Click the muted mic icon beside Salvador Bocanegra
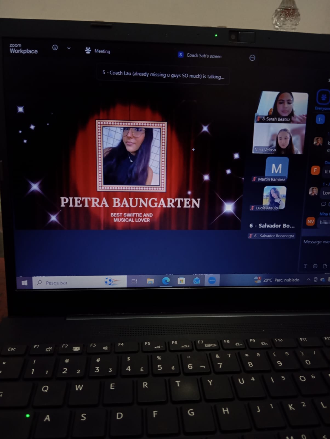Image resolution: width=330 pixels, height=439 pixels. [x=250, y=236]
